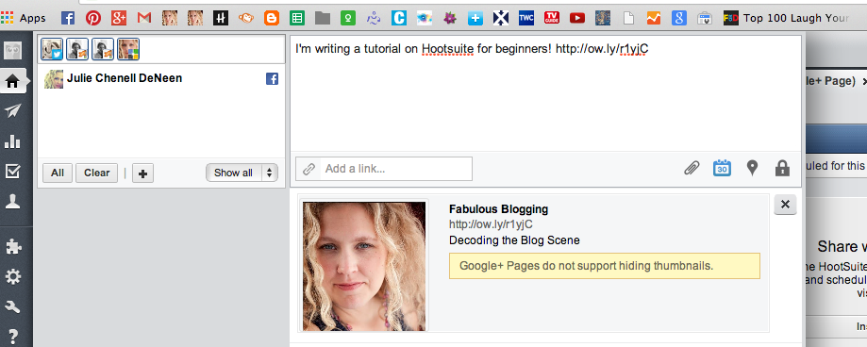Viewport: 867px width, 347px height.
Task: Click the link preview portrait thumbnail
Action: pyautogui.click(x=364, y=266)
